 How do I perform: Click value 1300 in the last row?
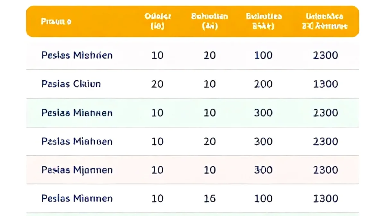[x=325, y=198]
